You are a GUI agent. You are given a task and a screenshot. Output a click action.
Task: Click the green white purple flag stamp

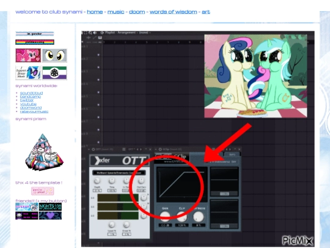point(55,73)
